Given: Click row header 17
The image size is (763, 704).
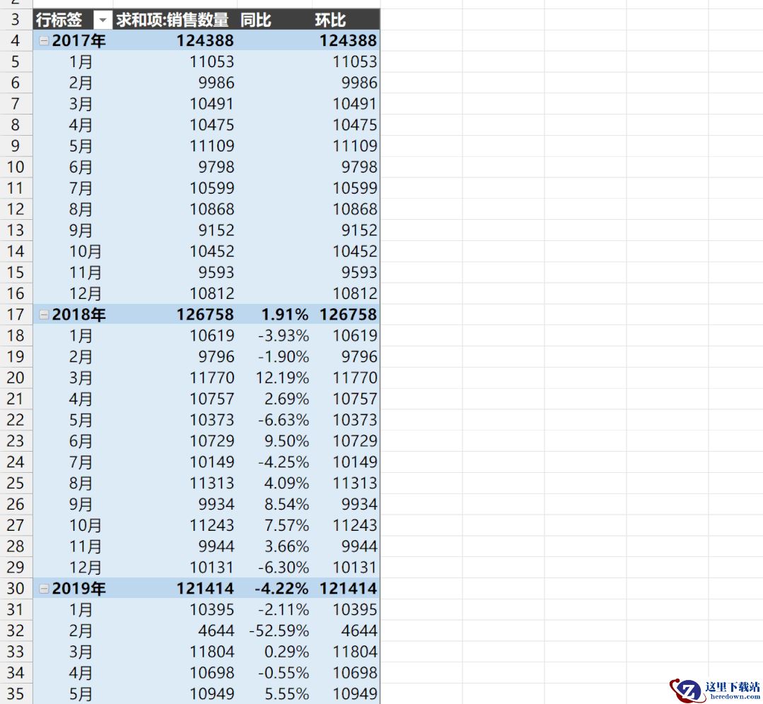Looking at the screenshot, I should [16, 315].
